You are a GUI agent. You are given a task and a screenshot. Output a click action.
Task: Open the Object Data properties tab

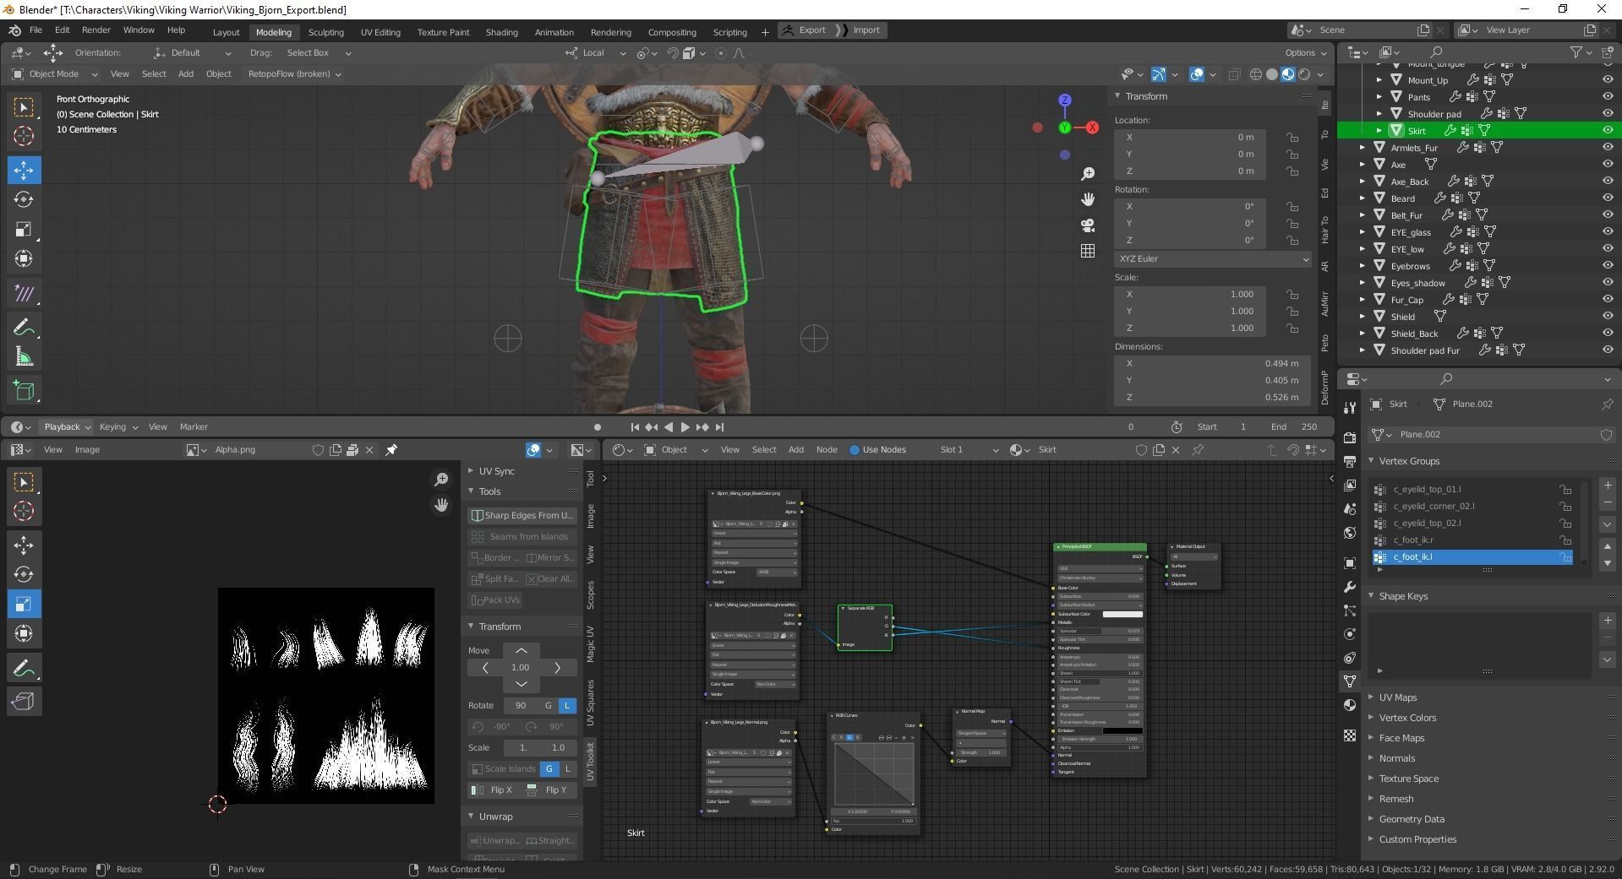click(1350, 681)
